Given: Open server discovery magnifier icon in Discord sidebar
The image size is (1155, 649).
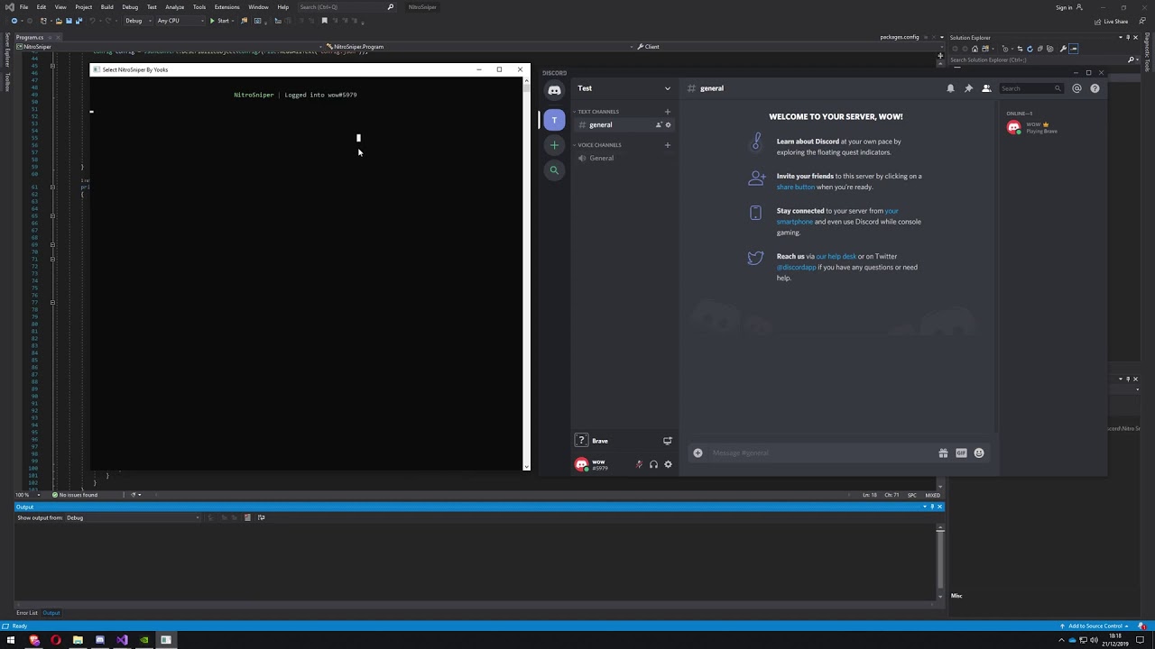Looking at the screenshot, I should tap(554, 169).
